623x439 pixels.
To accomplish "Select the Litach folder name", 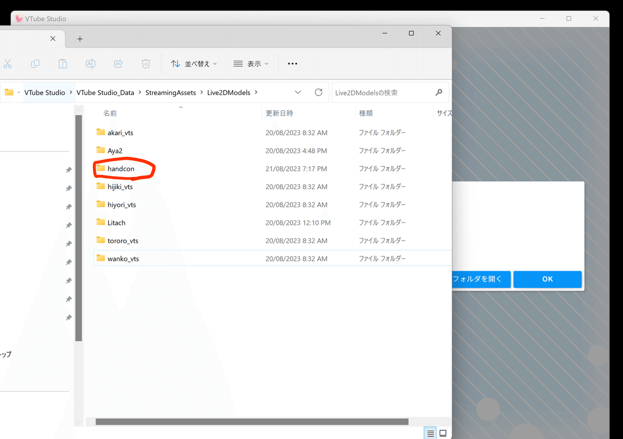I will click(116, 223).
